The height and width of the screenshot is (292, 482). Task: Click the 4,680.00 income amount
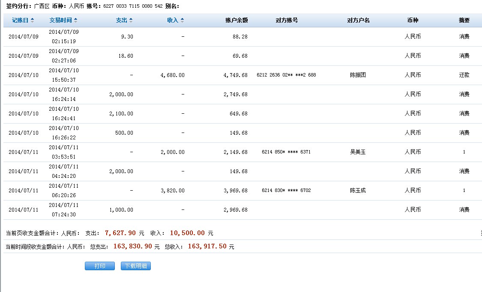173,75
